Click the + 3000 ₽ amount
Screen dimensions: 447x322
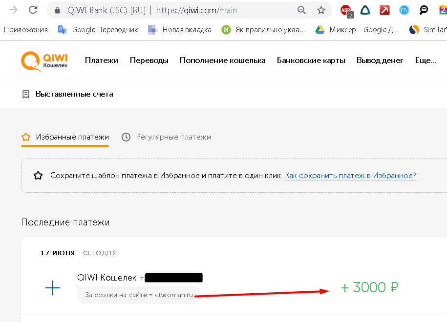(369, 287)
